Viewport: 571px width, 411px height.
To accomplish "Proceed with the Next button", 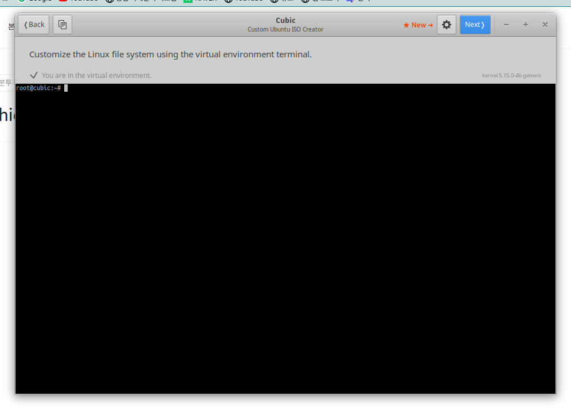I will [475, 25].
